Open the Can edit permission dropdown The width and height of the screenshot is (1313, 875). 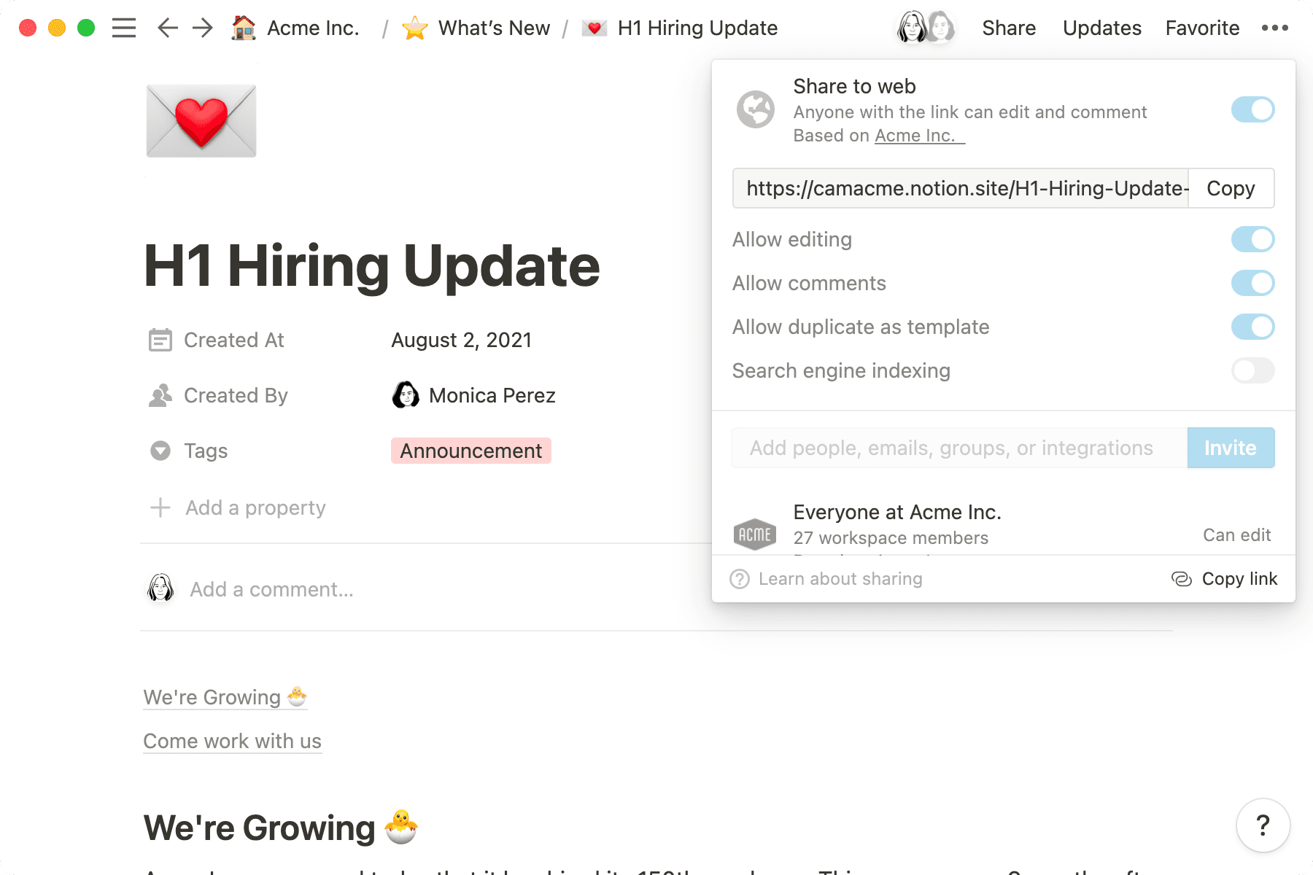(x=1237, y=534)
